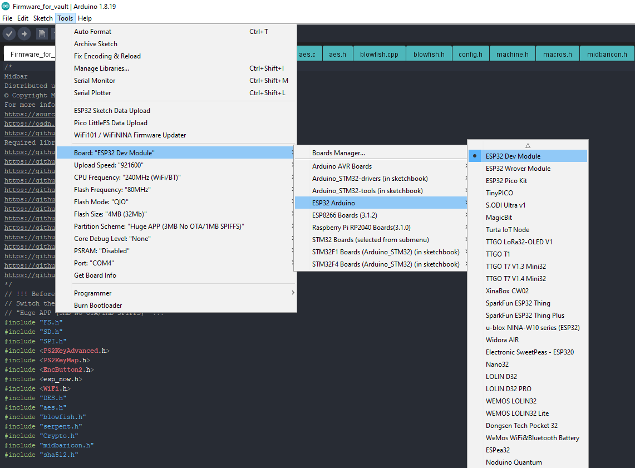Expand Partition Scheme Huge APP submenu
Screen dimensions: 635x468
[x=176, y=226]
